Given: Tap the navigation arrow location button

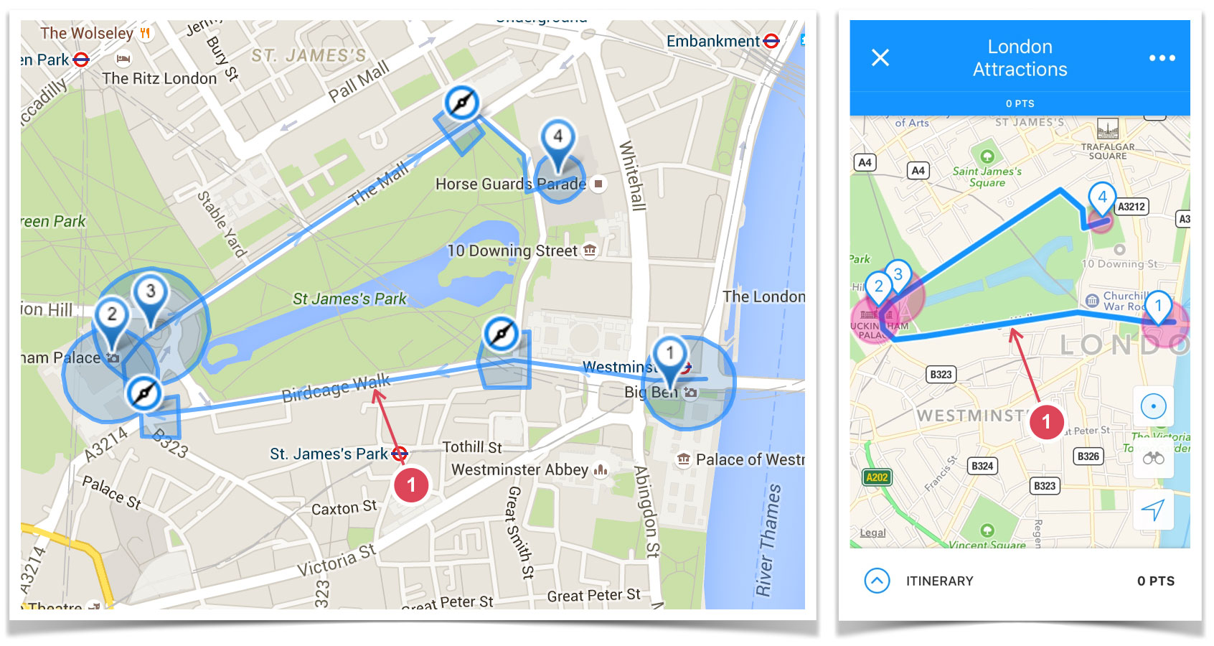Looking at the screenshot, I should (1153, 510).
